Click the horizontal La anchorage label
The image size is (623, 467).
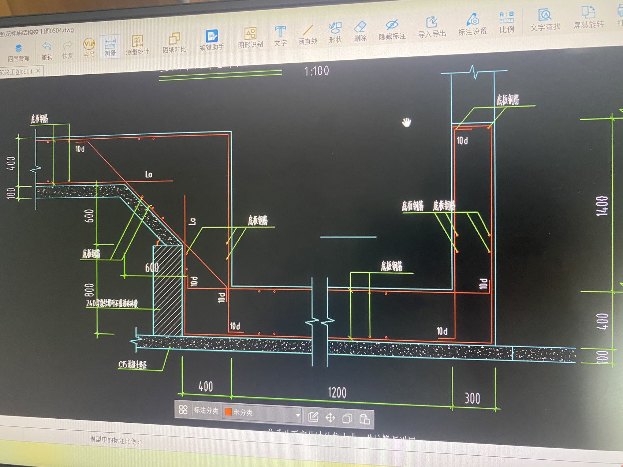[149, 174]
